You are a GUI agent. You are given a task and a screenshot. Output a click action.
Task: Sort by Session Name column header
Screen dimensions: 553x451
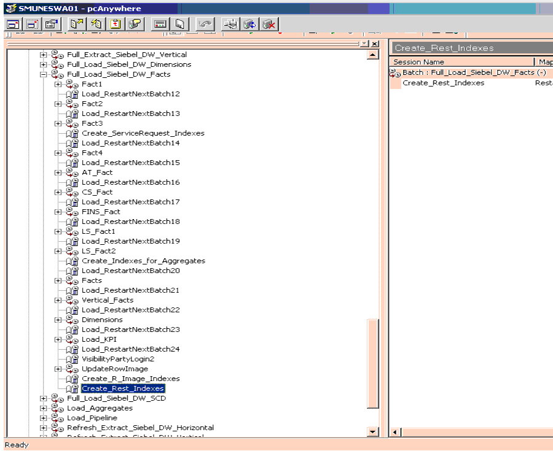pyautogui.click(x=462, y=62)
